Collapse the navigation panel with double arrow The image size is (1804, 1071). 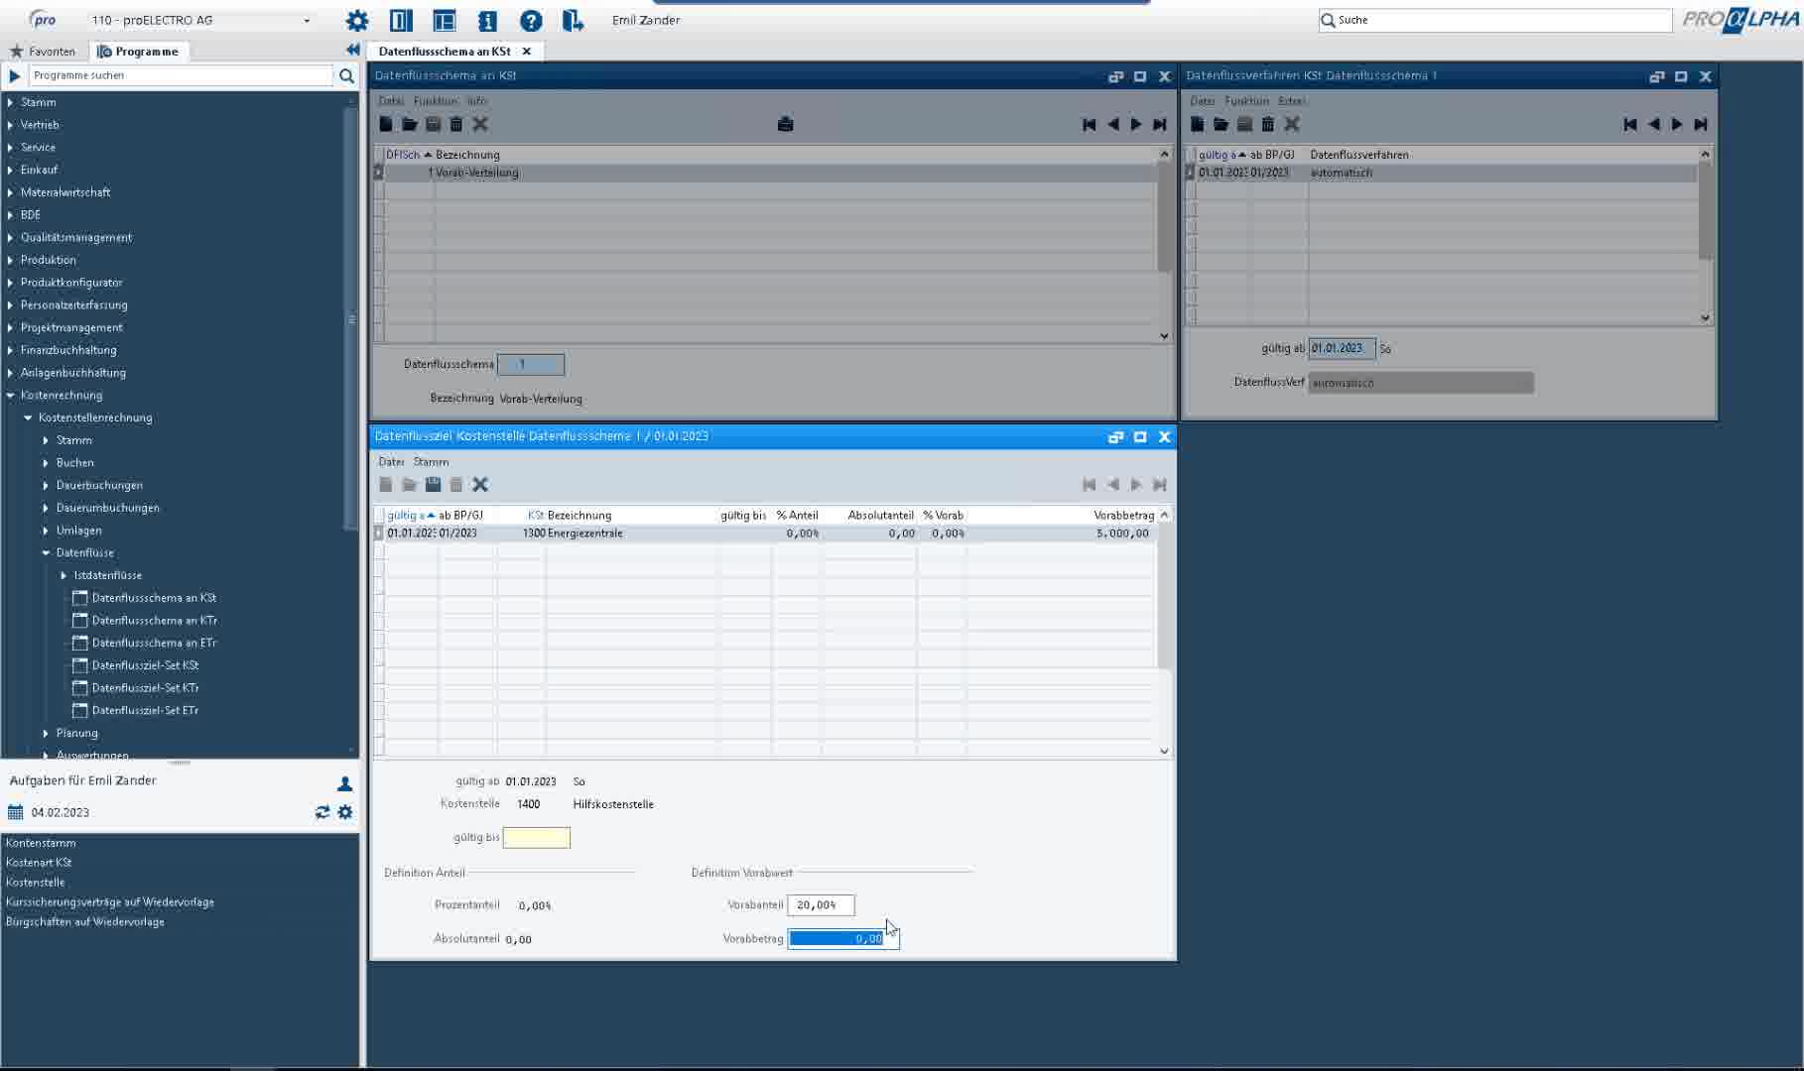pos(352,50)
